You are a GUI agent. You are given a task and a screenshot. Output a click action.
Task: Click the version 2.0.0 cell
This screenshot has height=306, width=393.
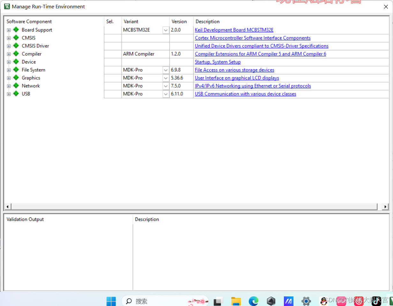click(182, 30)
